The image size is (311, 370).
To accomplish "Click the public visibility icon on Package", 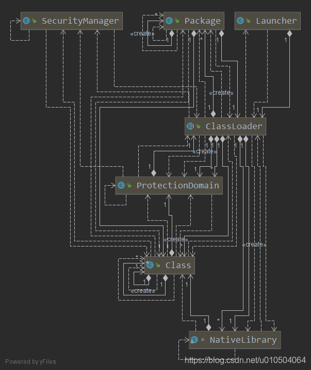I will tap(177, 21).
